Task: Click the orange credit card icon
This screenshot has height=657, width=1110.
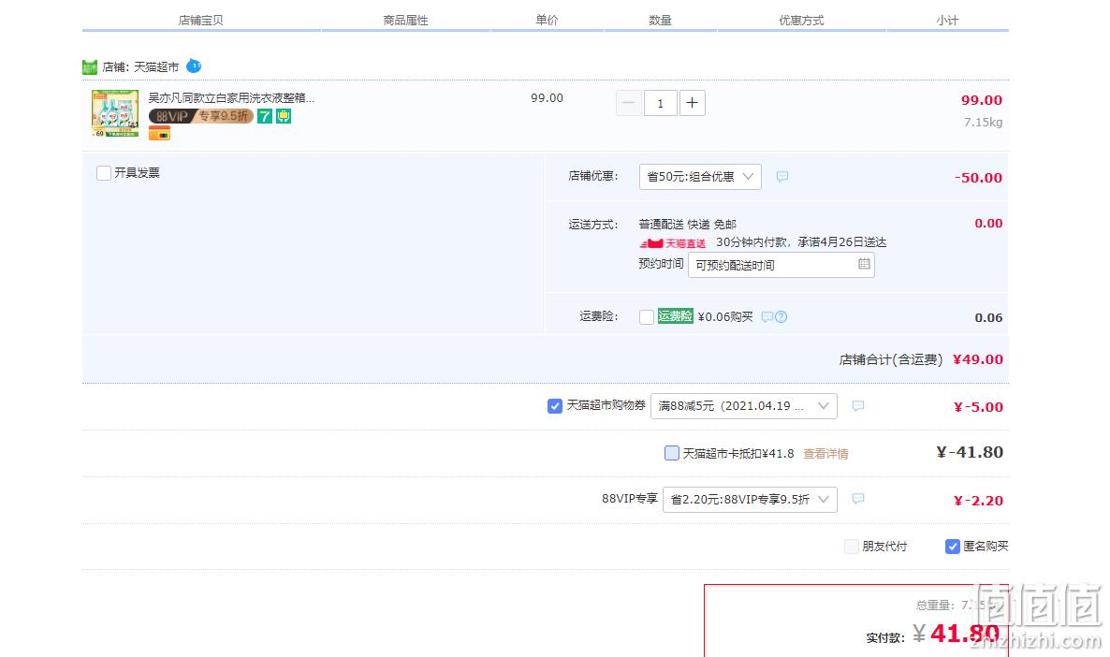Action: pos(159,133)
